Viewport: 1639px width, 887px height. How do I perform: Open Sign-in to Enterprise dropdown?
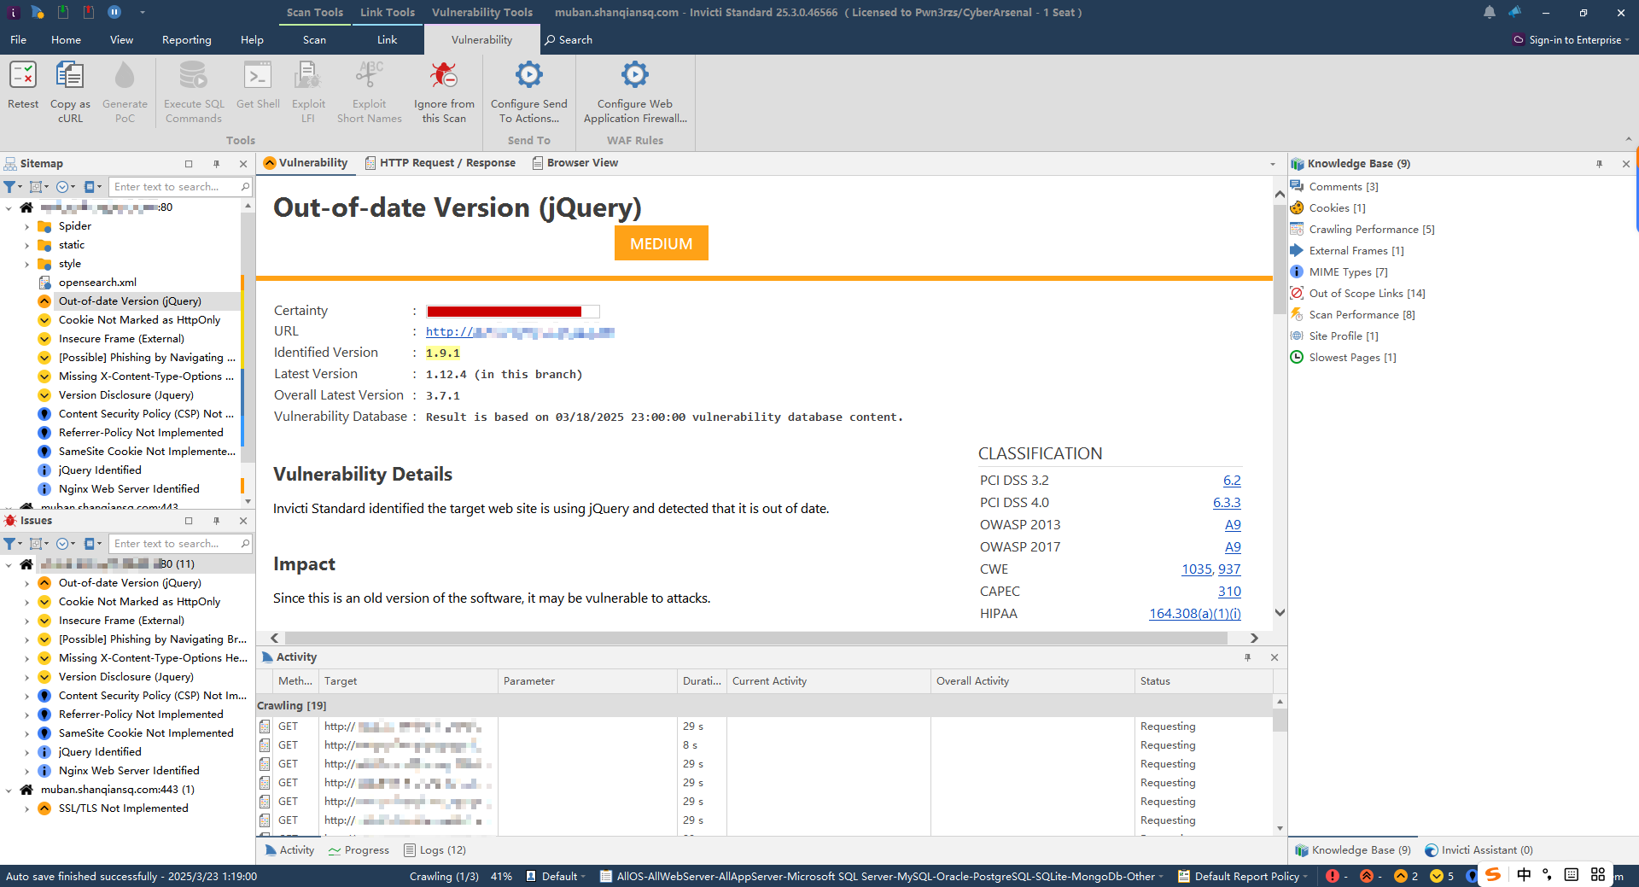[1571, 40]
